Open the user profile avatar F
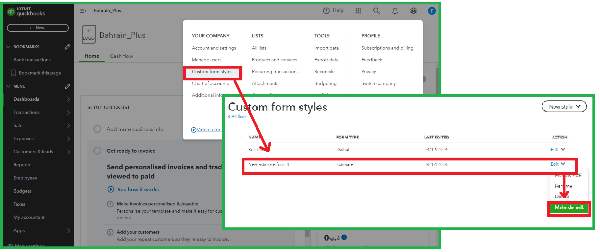The height and width of the screenshot is (252, 600). 432,11
